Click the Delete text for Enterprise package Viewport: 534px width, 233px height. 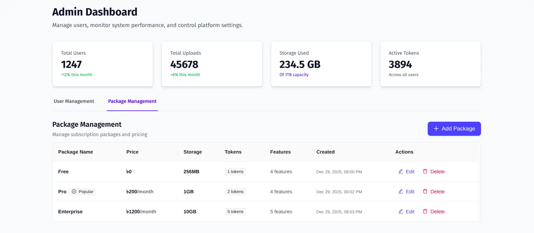(x=437, y=212)
